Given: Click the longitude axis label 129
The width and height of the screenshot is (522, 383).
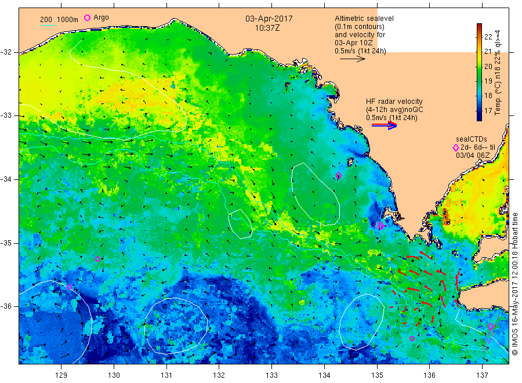Looking at the screenshot, I should point(61,375).
